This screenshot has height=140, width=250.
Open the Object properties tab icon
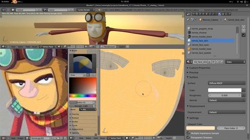click(x=207, y=14)
